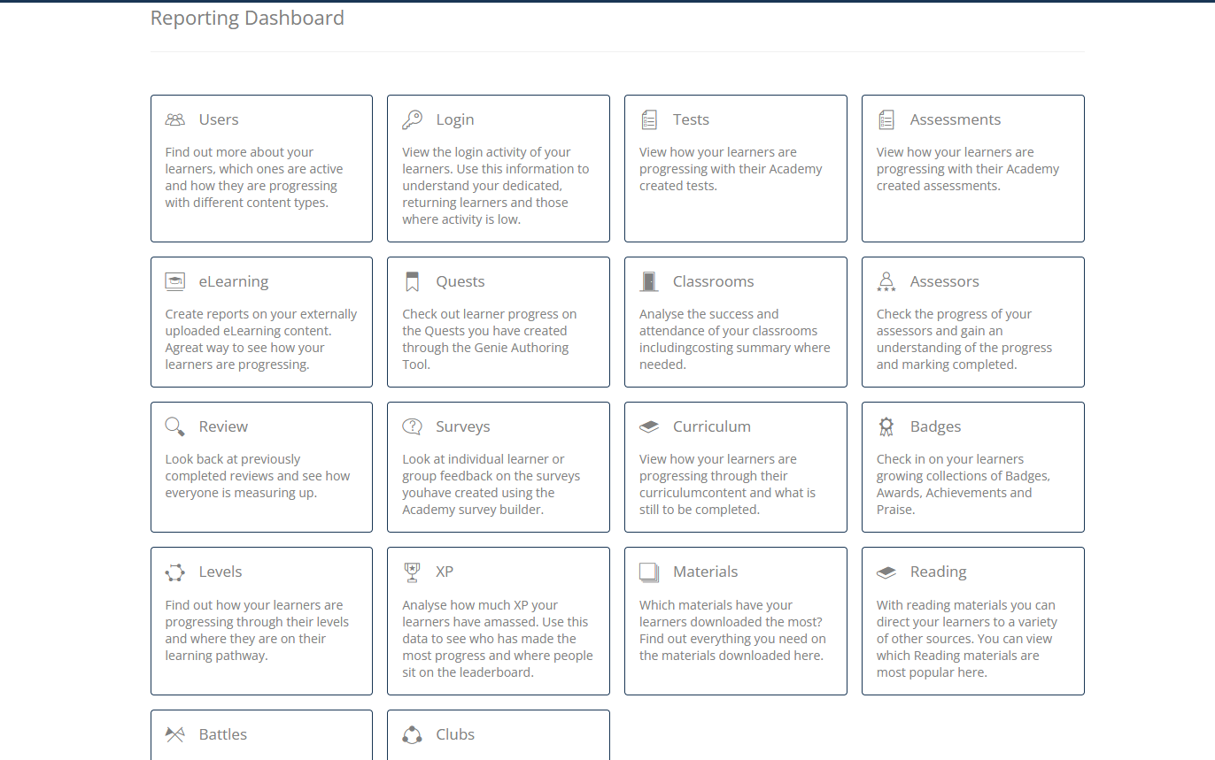Click the Assessors person-with-stars icon
This screenshot has height=760, width=1215.
[x=886, y=282]
